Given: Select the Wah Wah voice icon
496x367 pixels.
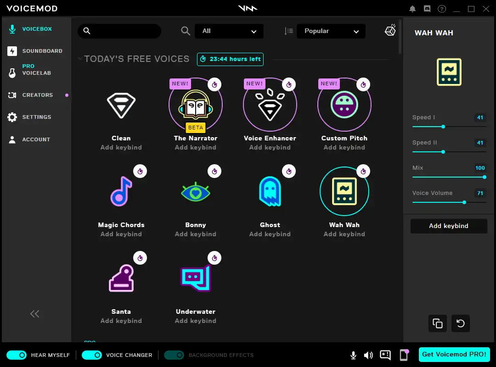Looking at the screenshot, I should [344, 192].
